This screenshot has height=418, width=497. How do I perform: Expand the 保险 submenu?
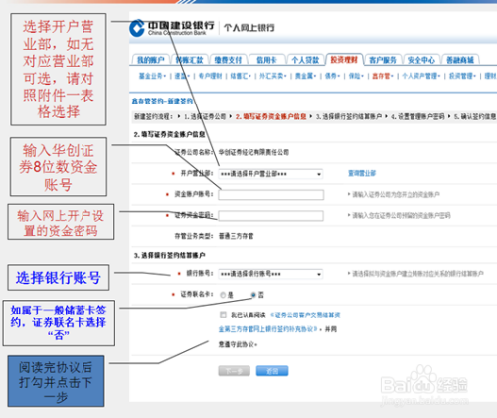[x=356, y=76]
